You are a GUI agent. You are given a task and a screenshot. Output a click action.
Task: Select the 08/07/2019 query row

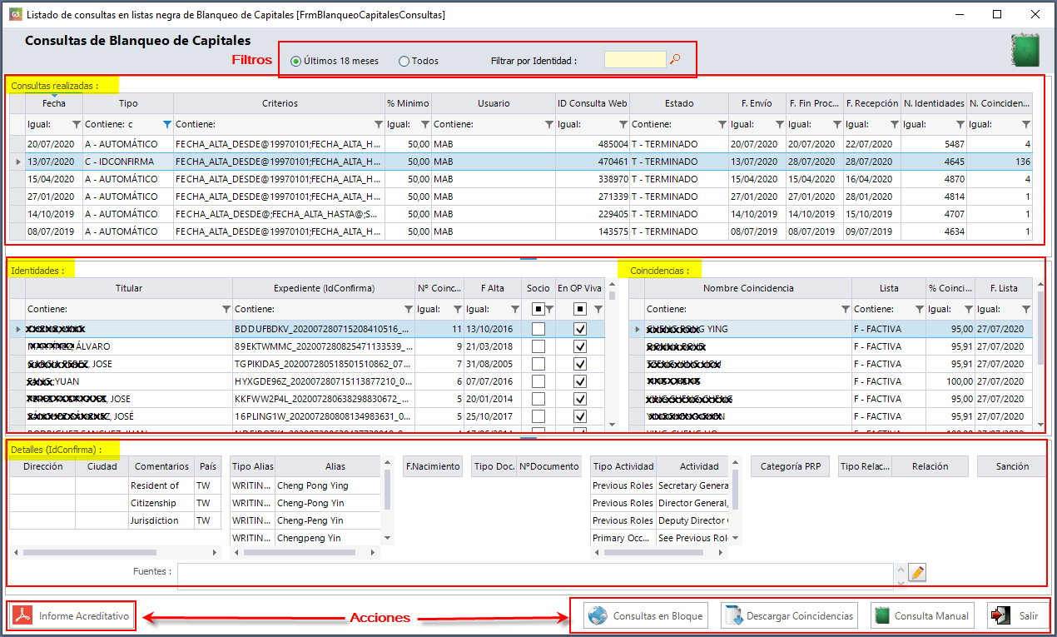(x=521, y=231)
